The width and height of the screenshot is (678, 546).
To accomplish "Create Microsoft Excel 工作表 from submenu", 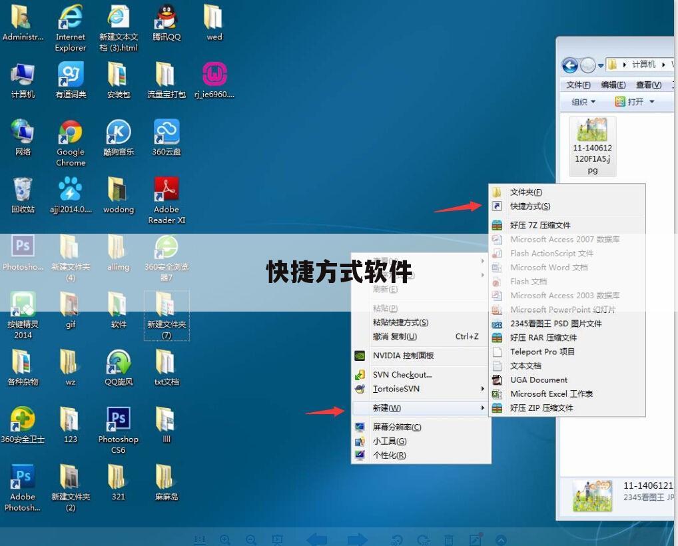I will tap(567, 394).
